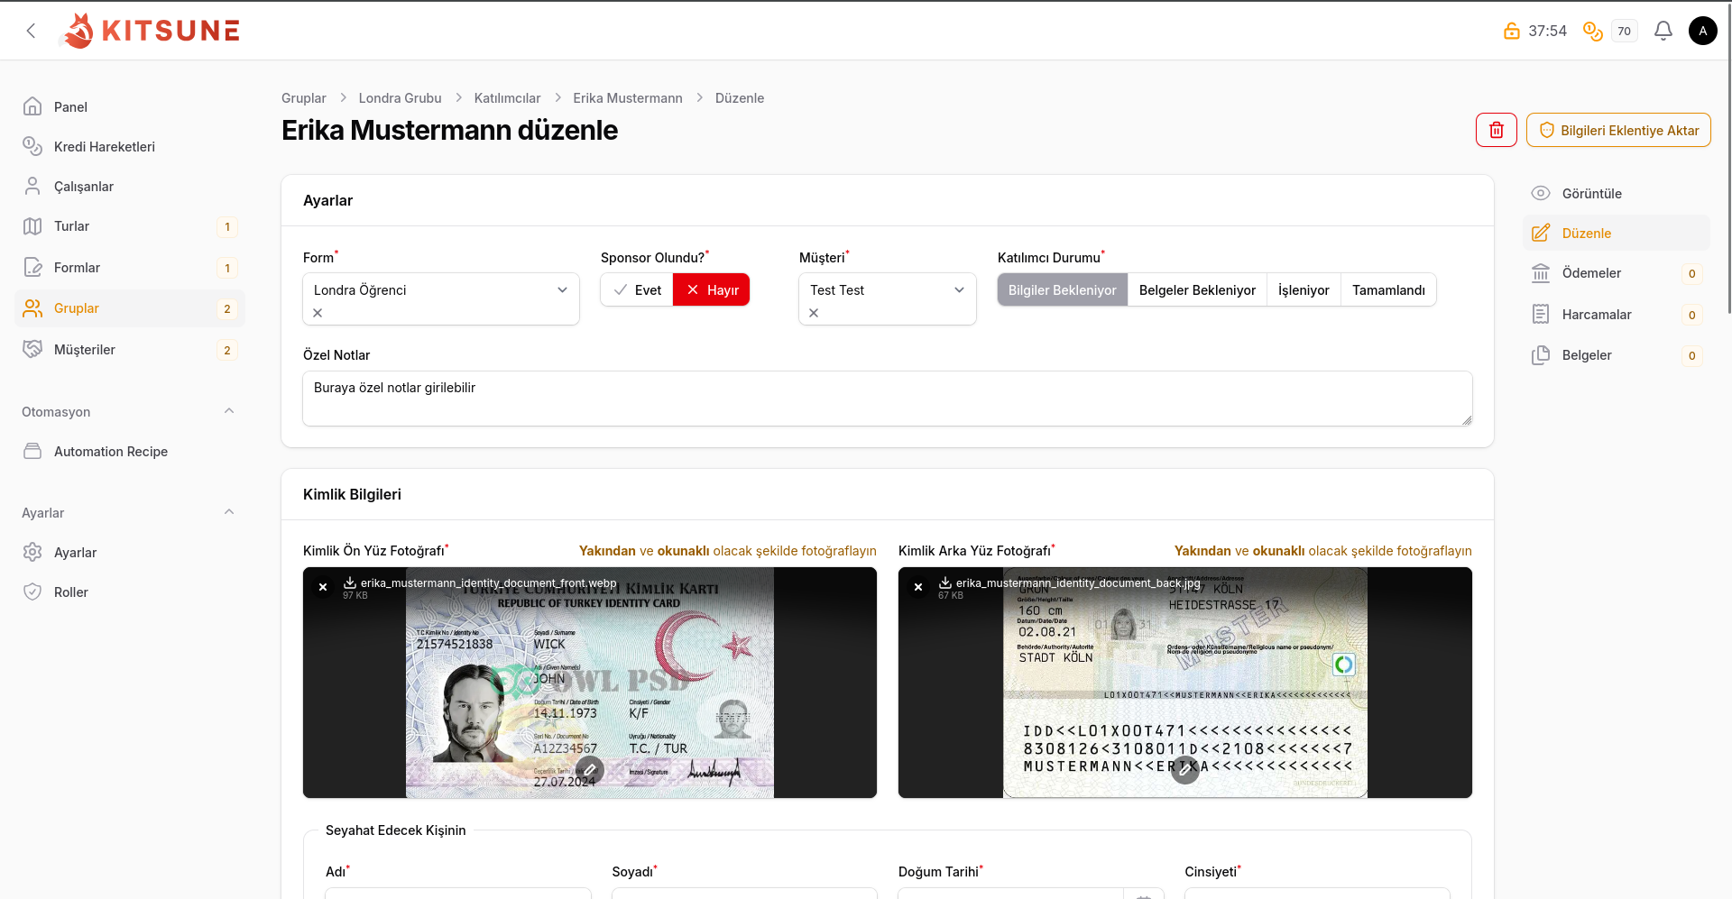Delete participant with the red trash button

1497,130
